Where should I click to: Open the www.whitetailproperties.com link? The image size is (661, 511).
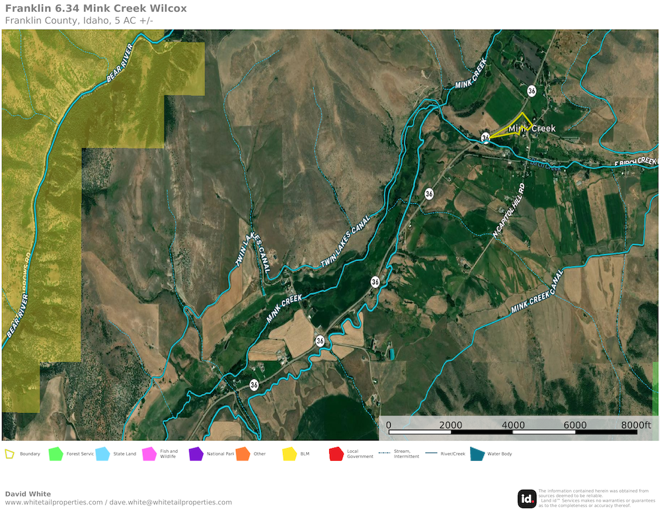(54, 502)
